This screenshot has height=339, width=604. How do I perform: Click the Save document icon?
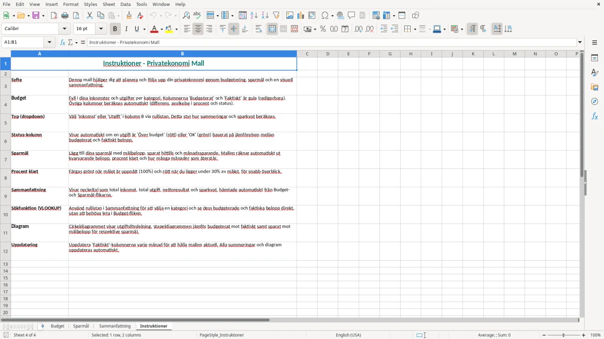pos(36,16)
